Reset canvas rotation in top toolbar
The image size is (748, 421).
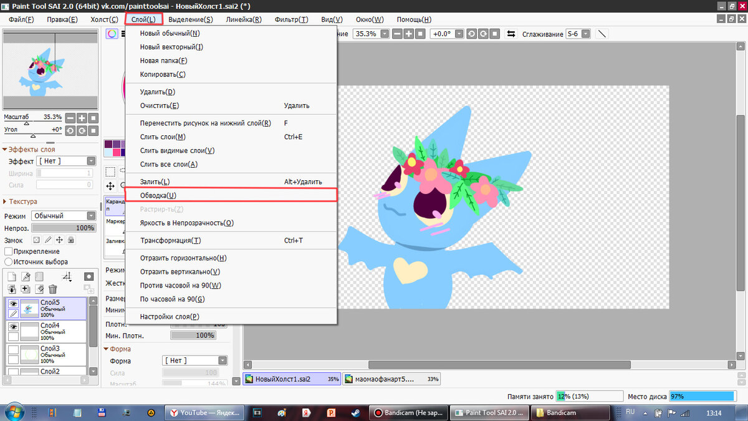point(496,34)
